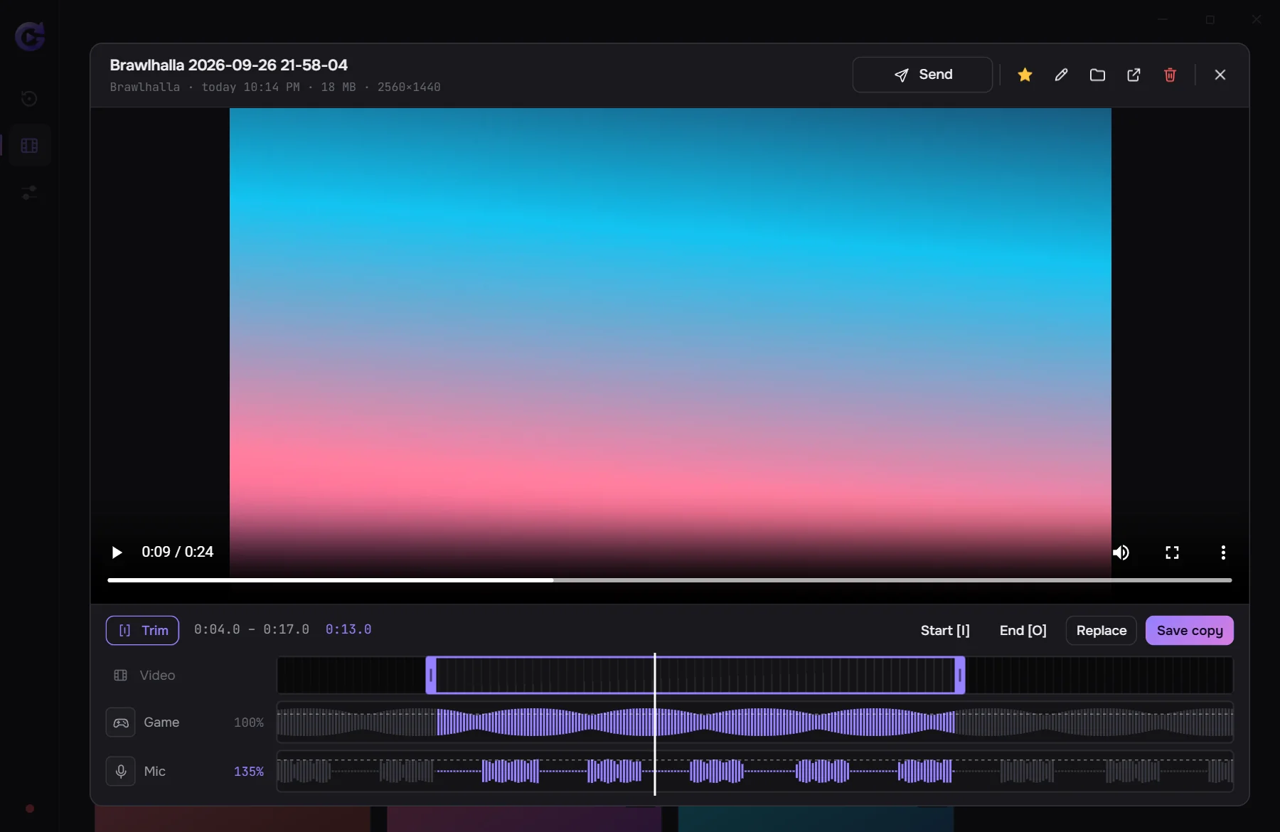Toggle the Trim mode button
This screenshot has height=832, width=1280.
[x=142, y=631]
